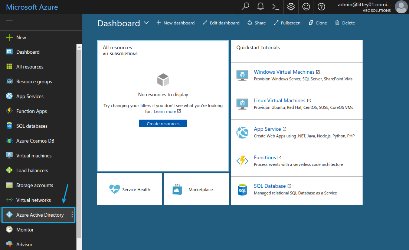The width and height of the screenshot is (409, 250).
Task: Launch Cloud Shell console icon
Action: point(275,7)
